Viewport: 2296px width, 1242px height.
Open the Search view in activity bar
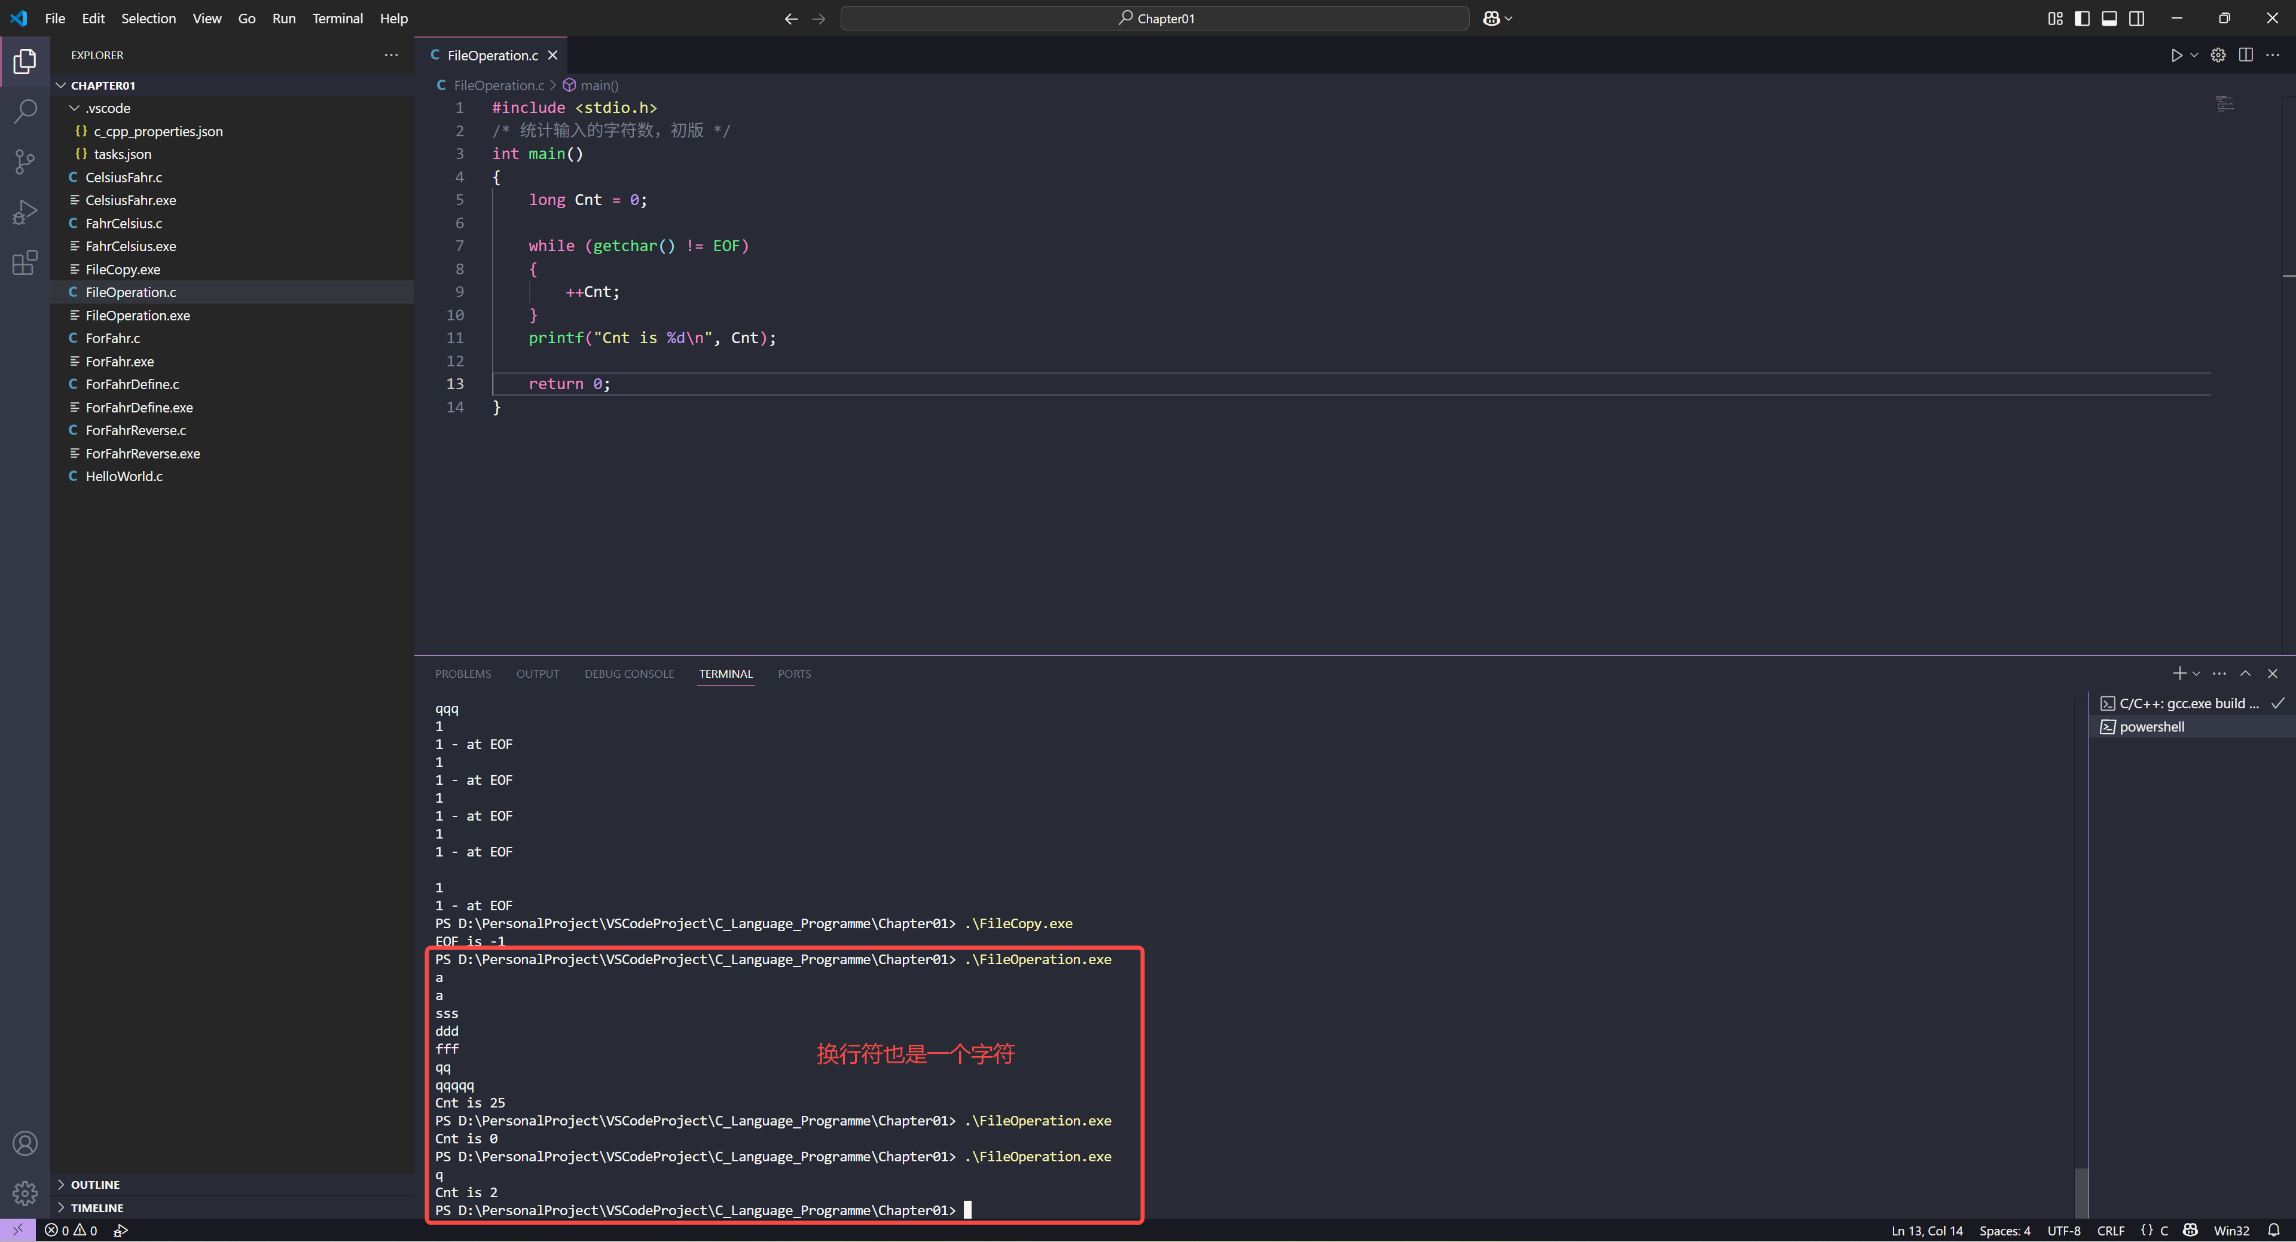pos(25,111)
